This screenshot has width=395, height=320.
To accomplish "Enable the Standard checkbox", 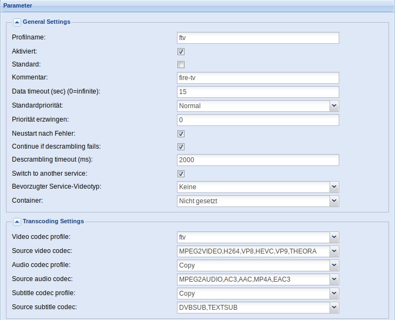I will point(181,65).
